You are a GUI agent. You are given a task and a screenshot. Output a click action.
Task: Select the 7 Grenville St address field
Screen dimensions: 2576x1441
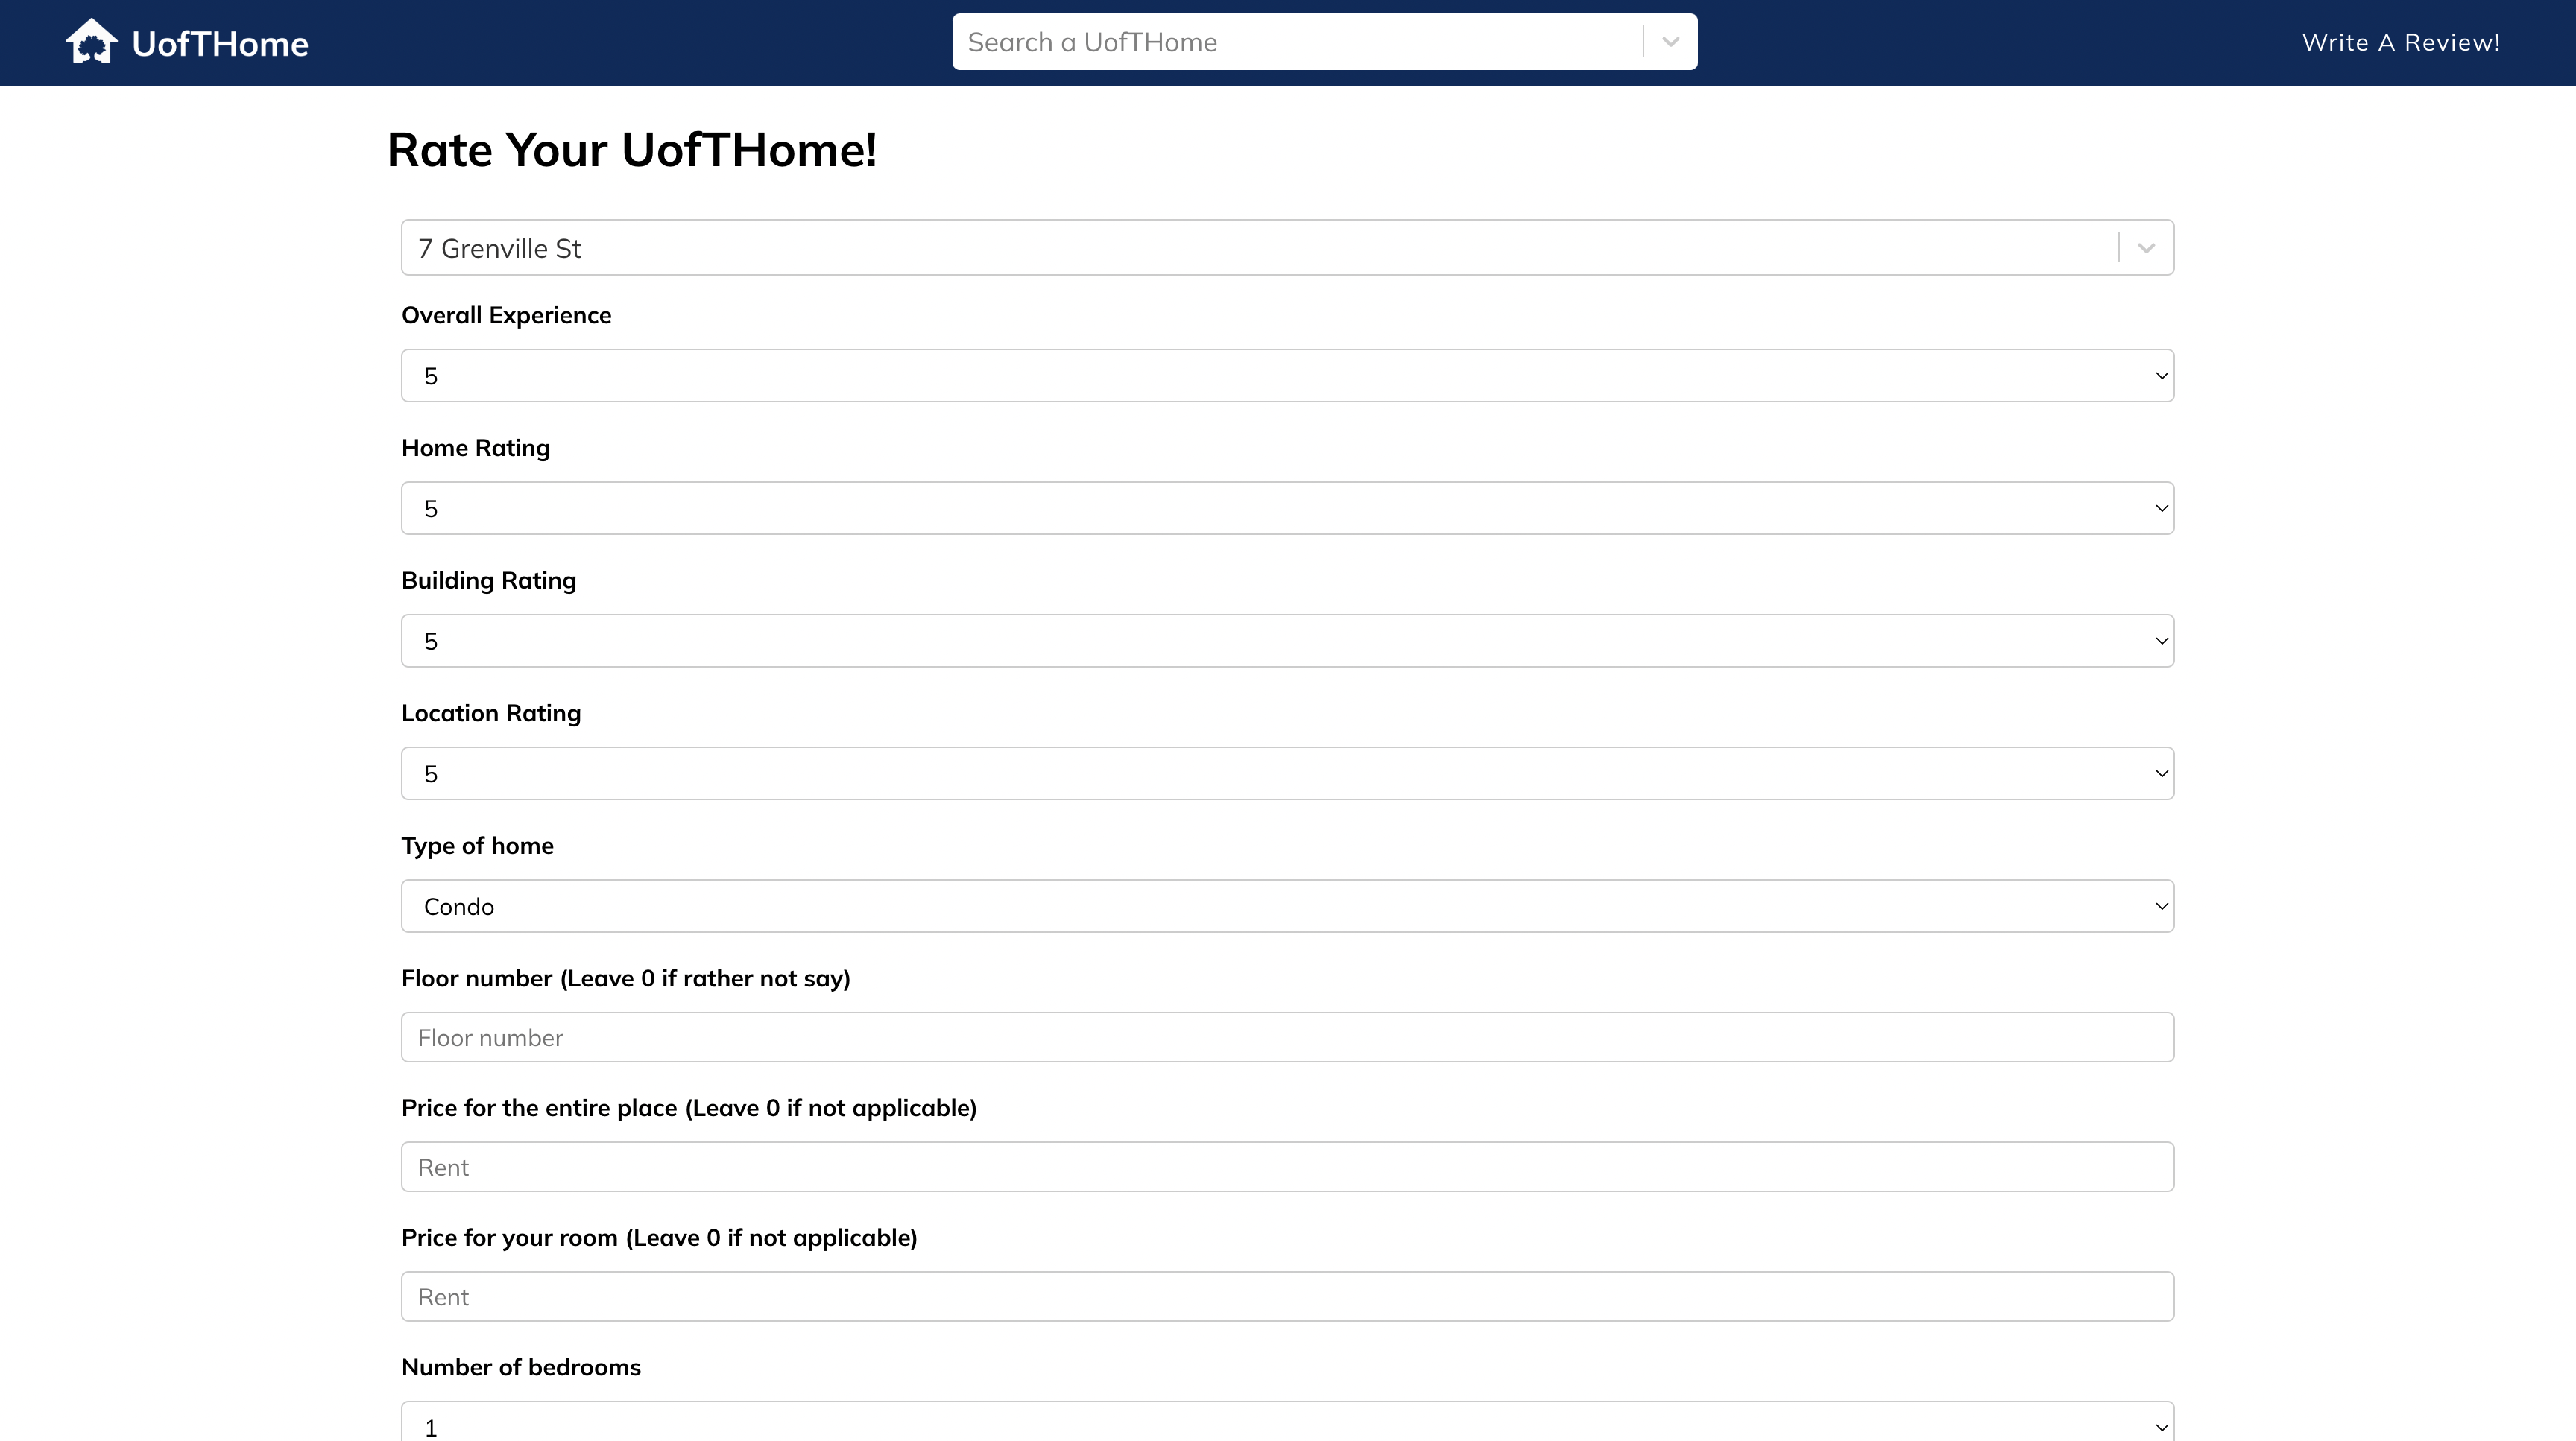(x=1287, y=248)
